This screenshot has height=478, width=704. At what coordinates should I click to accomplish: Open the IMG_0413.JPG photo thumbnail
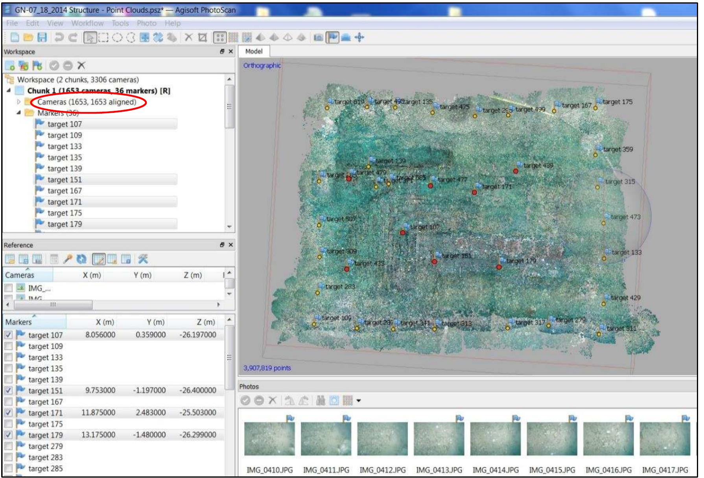439,438
